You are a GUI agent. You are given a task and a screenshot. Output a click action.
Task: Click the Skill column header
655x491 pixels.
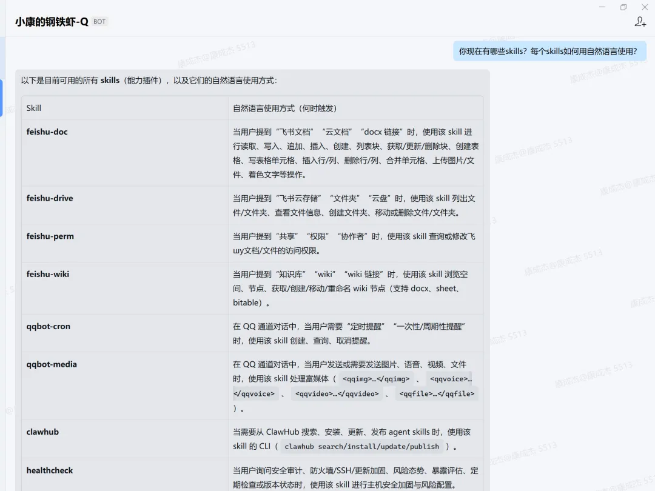[34, 108]
